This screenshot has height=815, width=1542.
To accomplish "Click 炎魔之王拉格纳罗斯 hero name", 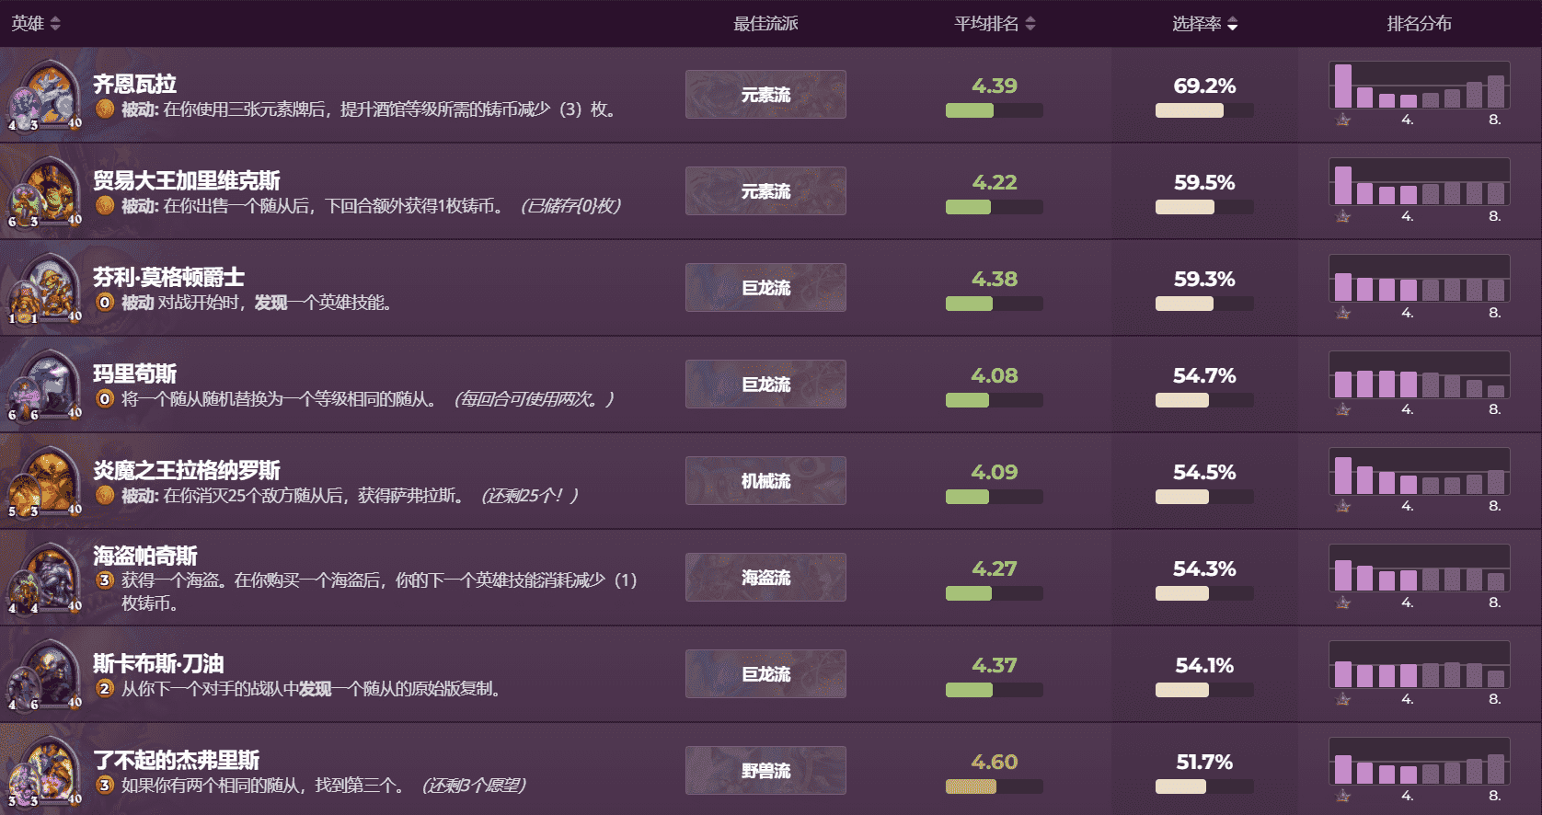I will tap(187, 470).
